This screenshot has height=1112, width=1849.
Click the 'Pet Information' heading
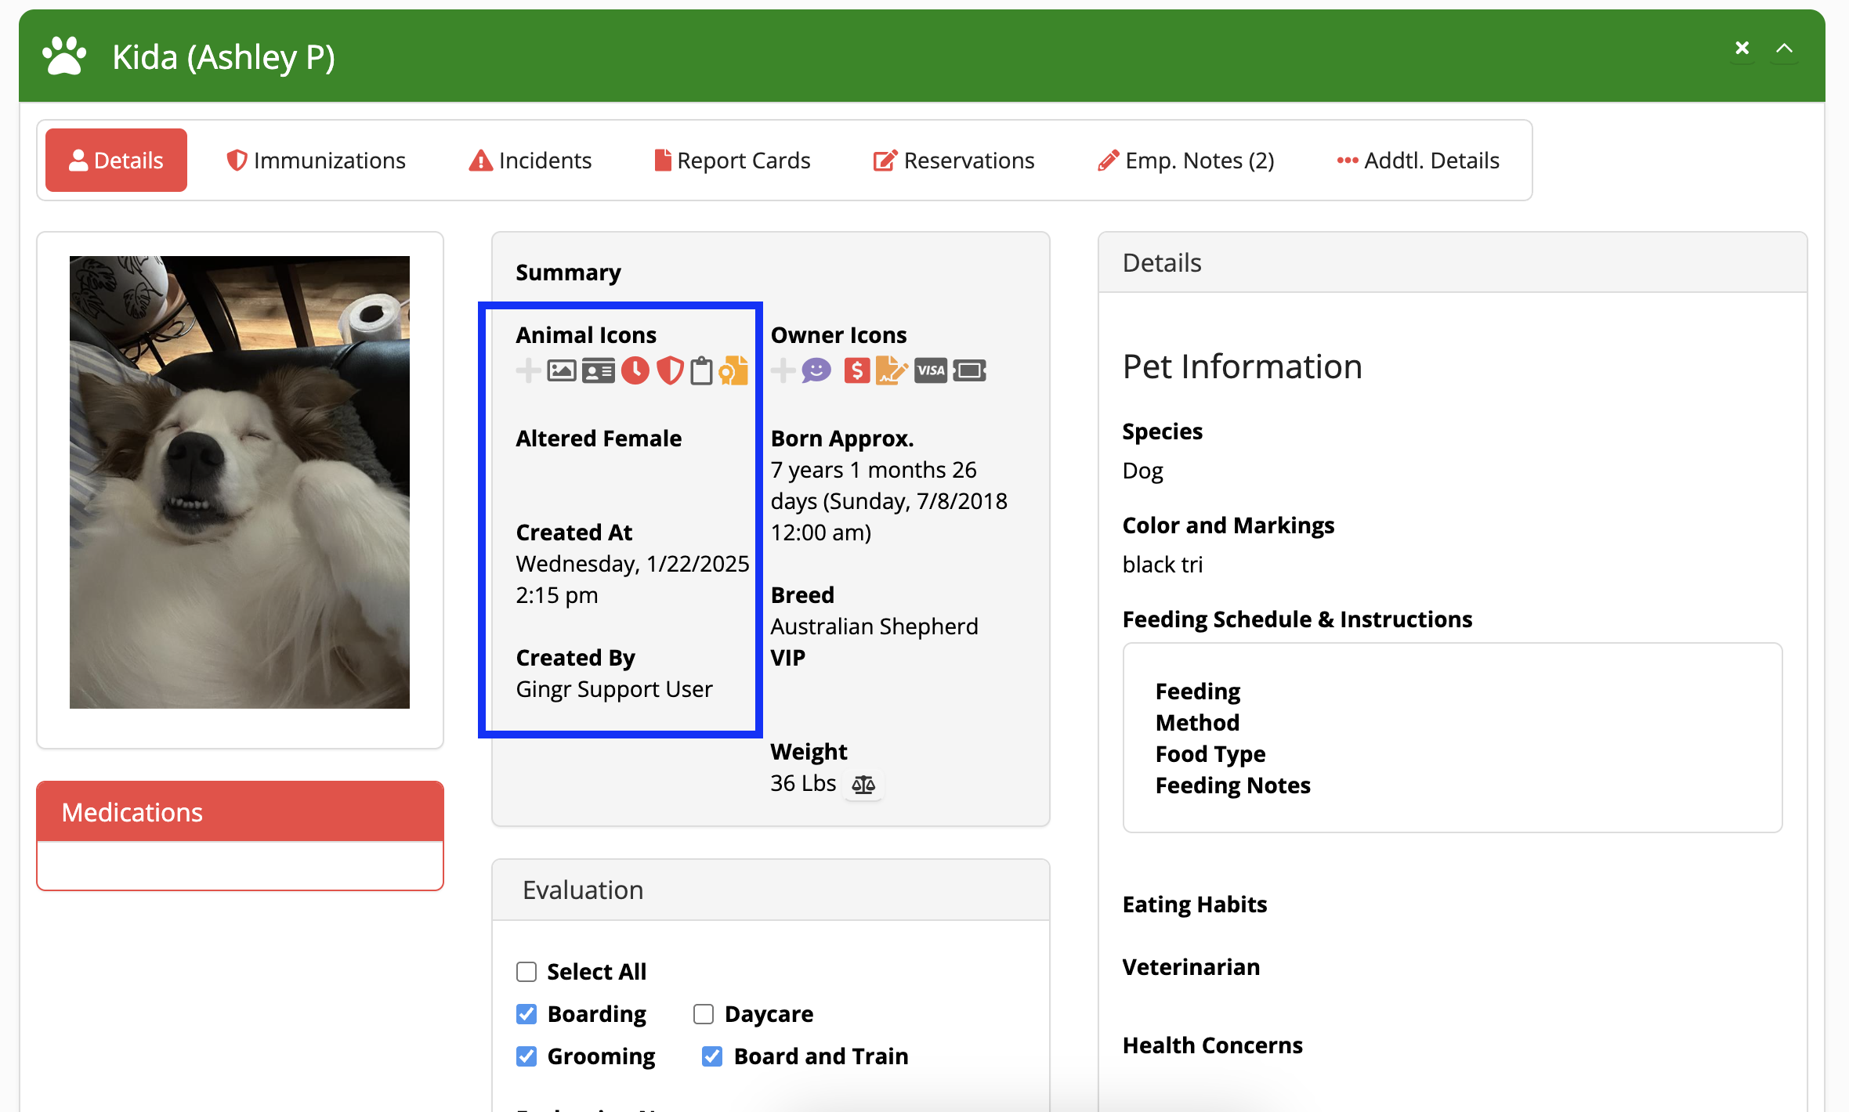click(x=1243, y=367)
